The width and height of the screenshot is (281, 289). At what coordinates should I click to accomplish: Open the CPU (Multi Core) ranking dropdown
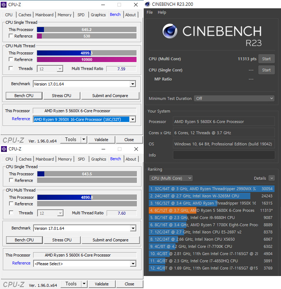click(x=171, y=178)
